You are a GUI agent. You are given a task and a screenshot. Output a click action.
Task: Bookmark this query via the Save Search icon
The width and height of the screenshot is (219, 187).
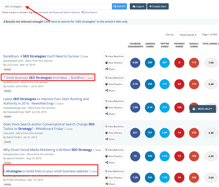(90, 12)
